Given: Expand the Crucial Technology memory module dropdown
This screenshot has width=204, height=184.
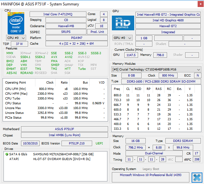Looking at the screenshot, I should tap(156, 69).
